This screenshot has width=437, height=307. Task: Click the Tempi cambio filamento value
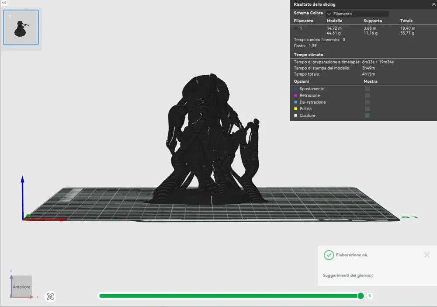pyautogui.click(x=343, y=40)
